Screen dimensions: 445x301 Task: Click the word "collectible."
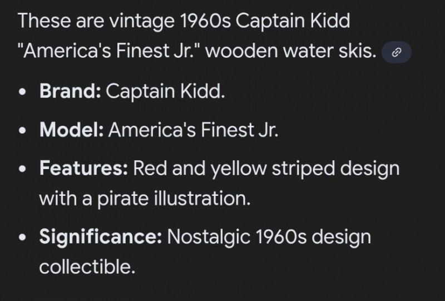[x=87, y=267]
